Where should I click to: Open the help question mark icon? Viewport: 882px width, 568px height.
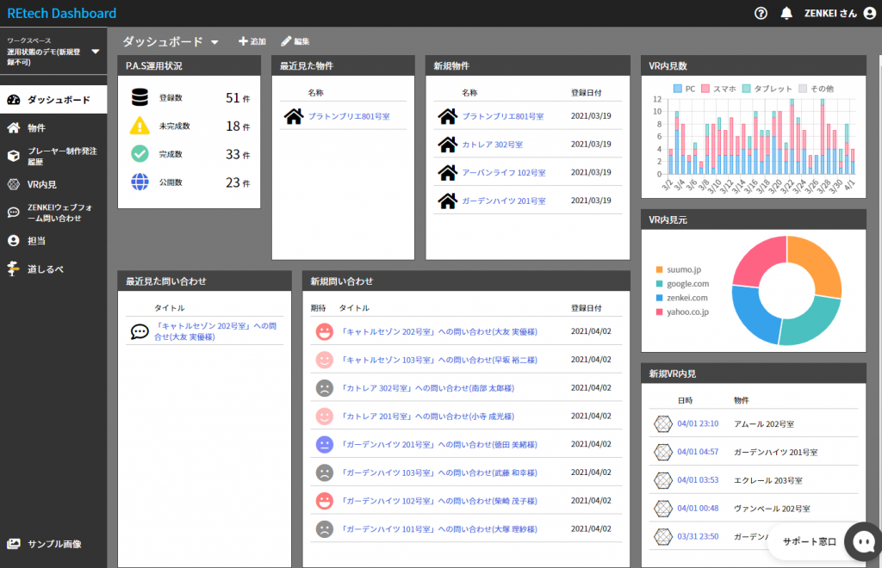pos(761,13)
